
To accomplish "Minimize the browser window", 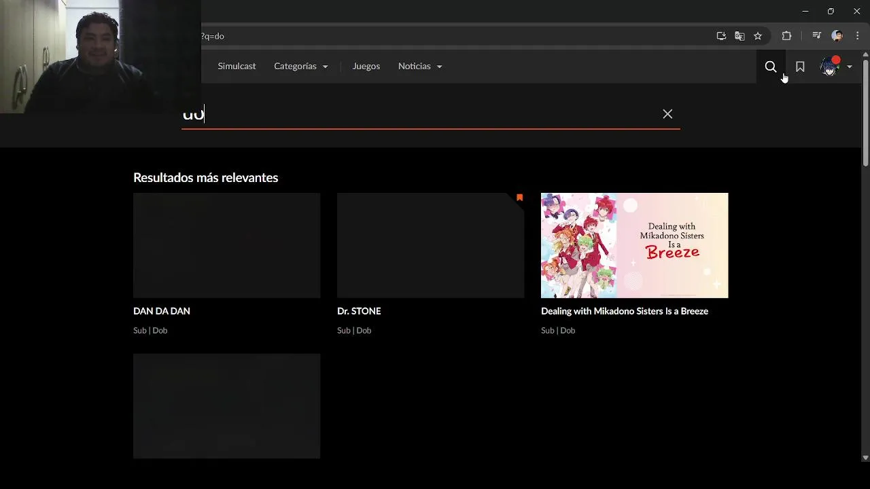I will coord(805,12).
